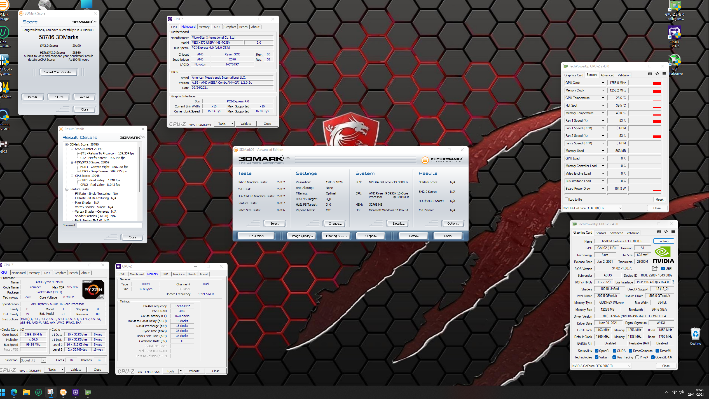This screenshot has width=709, height=399.
Task: Click Submit Your Results button
Action: (59, 72)
